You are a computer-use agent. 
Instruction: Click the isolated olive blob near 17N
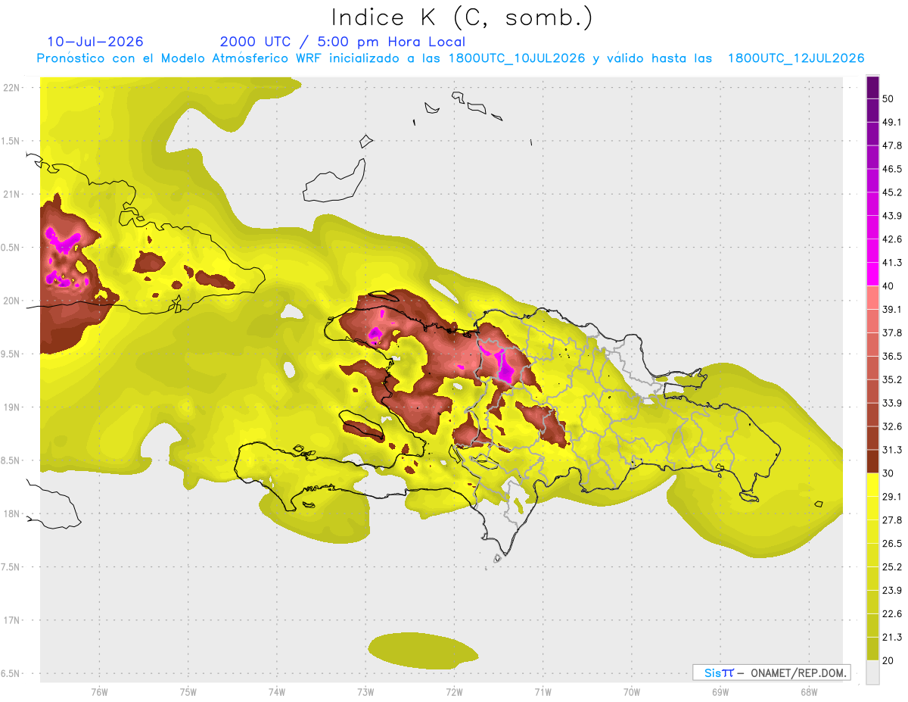pos(423,651)
